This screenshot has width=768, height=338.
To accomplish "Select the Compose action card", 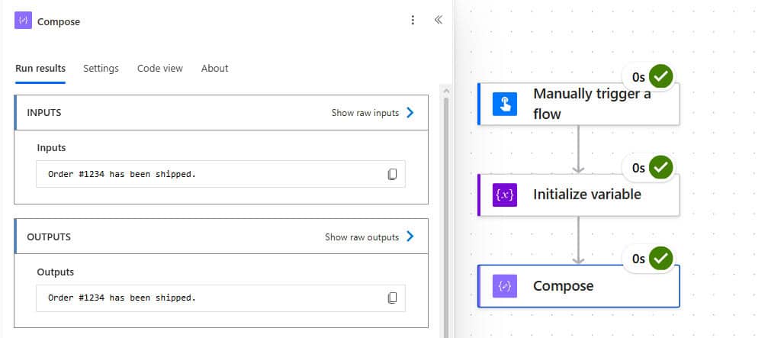I will point(578,286).
